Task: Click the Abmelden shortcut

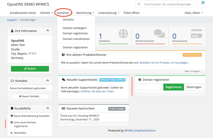Action: point(30,133)
